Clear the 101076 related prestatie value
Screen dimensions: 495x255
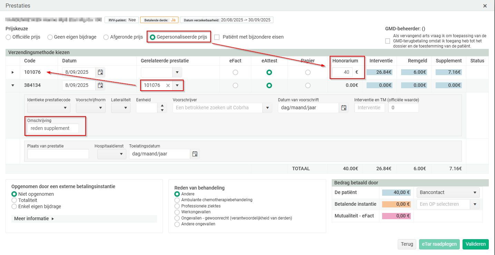[168, 85]
